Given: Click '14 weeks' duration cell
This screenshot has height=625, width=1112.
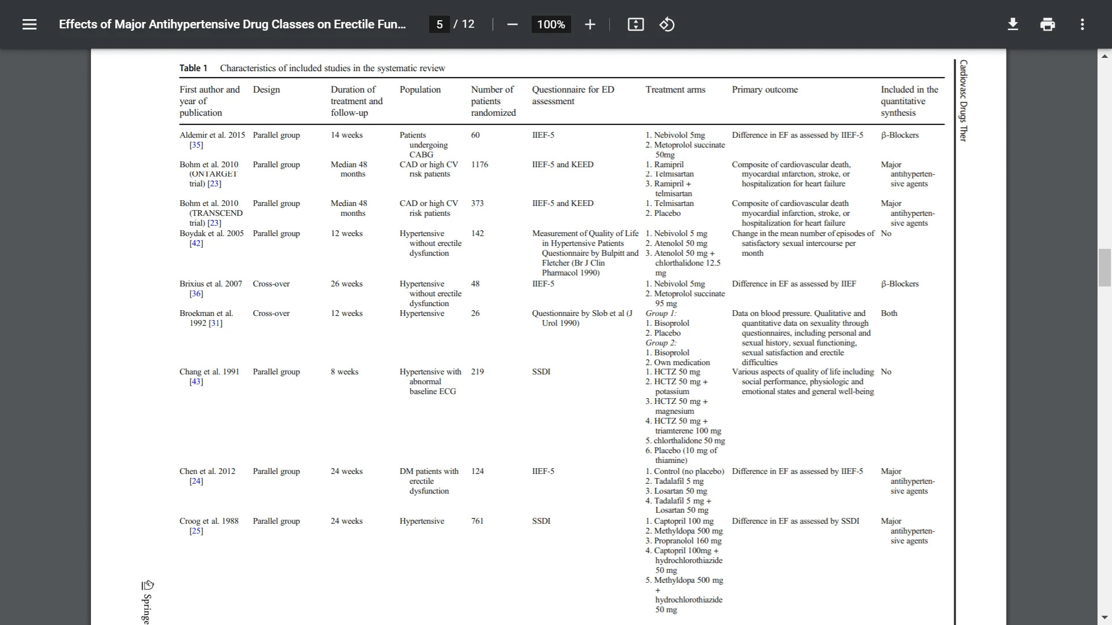Looking at the screenshot, I should click(346, 135).
